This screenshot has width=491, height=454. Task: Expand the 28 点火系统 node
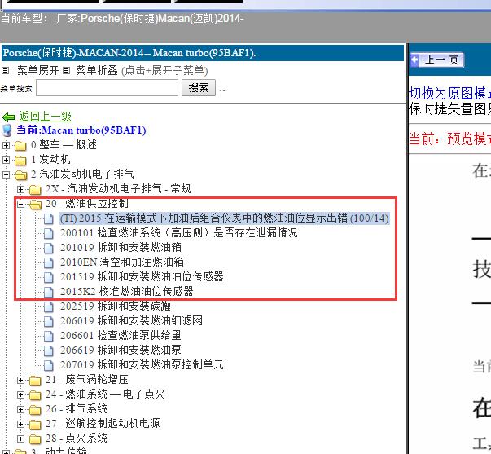click(20, 439)
